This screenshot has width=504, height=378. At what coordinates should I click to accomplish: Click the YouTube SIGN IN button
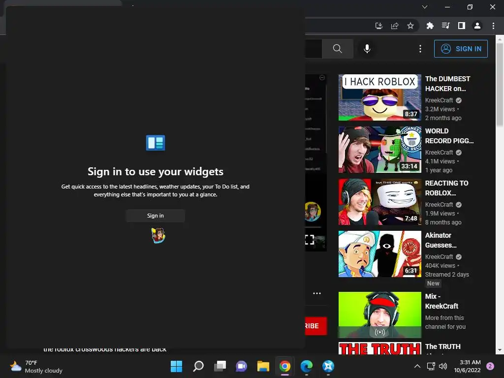(461, 49)
